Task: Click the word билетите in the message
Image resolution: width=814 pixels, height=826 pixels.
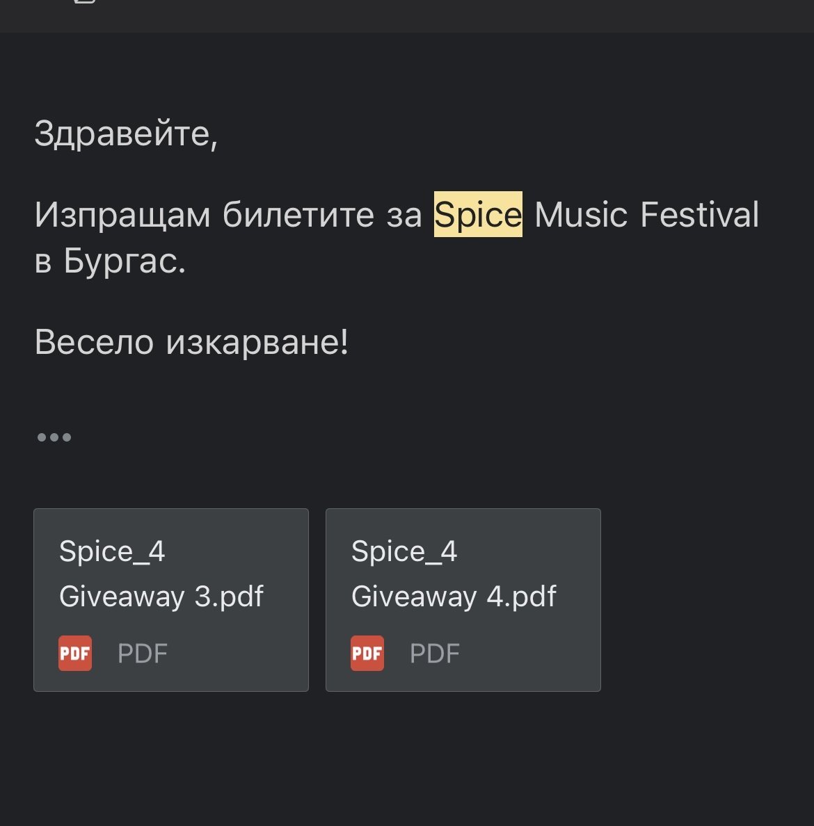Action: point(298,215)
